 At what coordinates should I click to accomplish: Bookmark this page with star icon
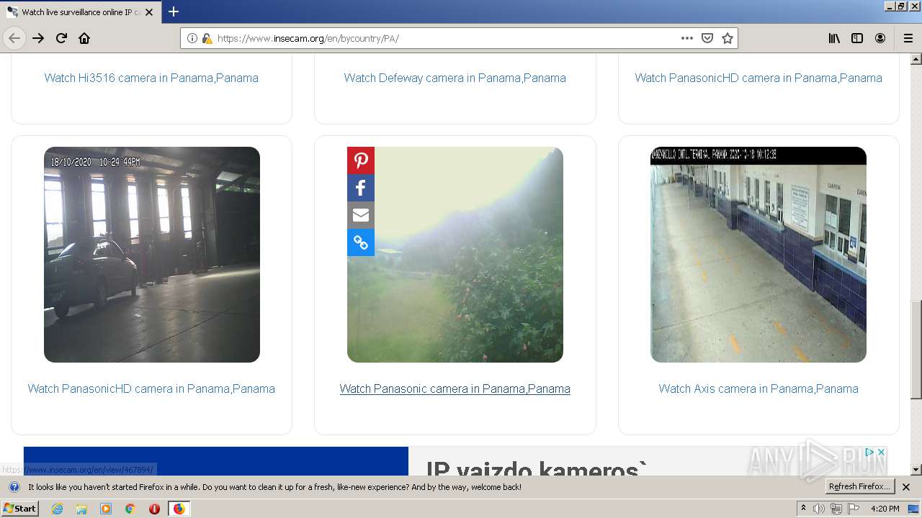point(728,38)
